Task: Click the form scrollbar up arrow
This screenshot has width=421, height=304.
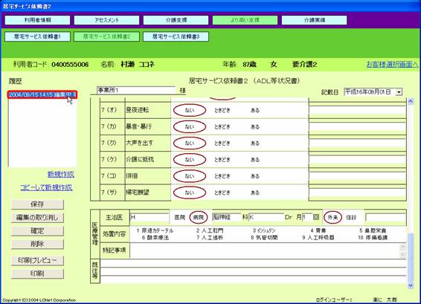Action: tap(411, 101)
